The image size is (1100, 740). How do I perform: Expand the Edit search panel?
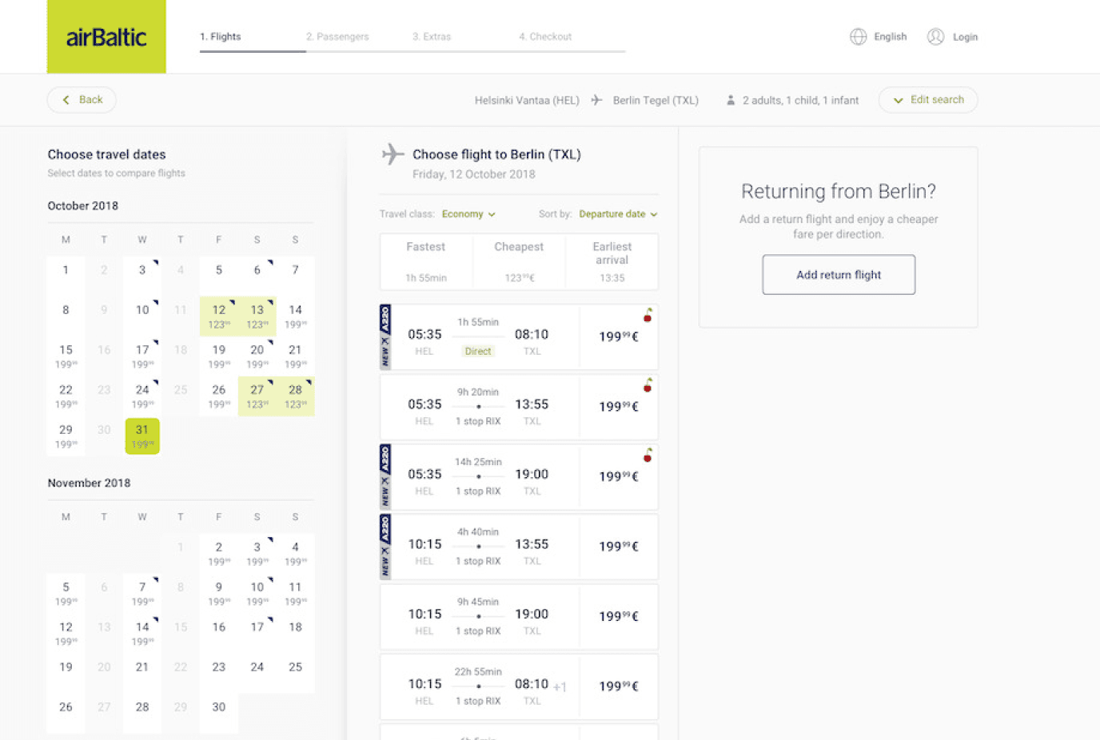tap(927, 100)
